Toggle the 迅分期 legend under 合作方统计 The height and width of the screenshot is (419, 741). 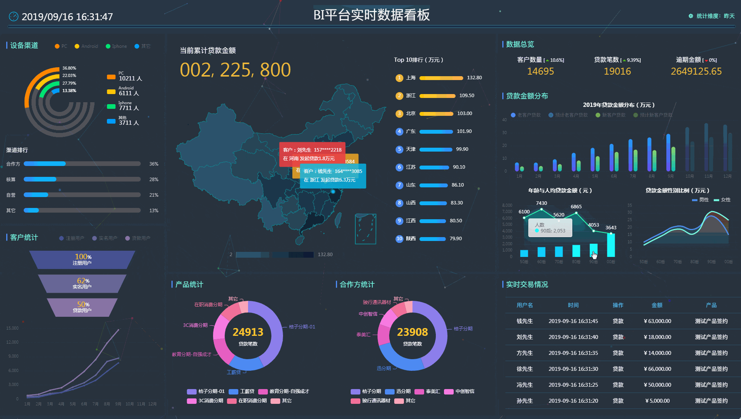[397, 391]
